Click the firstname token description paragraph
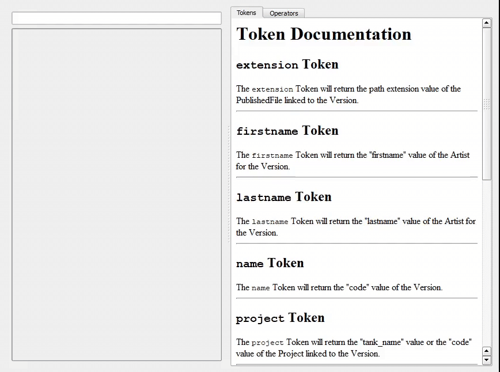500x372 pixels. (x=353, y=161)
